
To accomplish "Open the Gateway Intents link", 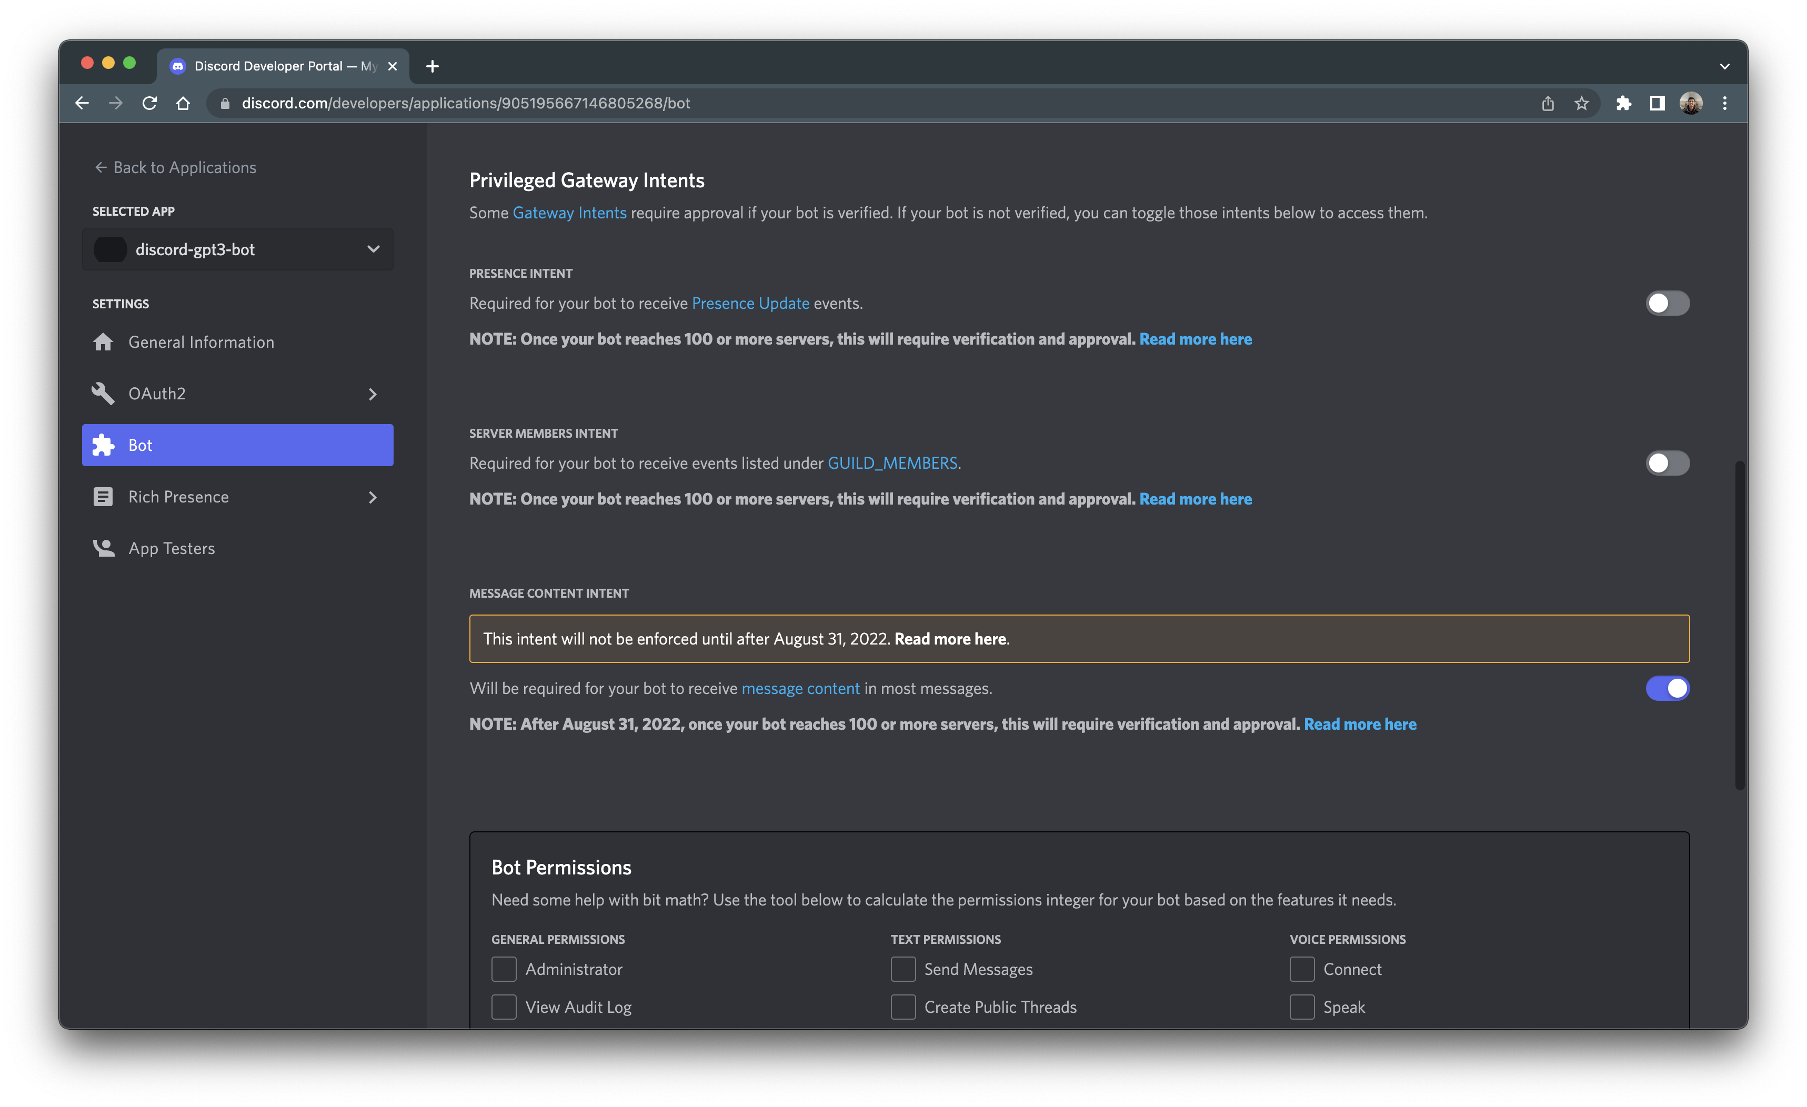I will [569, 213].
